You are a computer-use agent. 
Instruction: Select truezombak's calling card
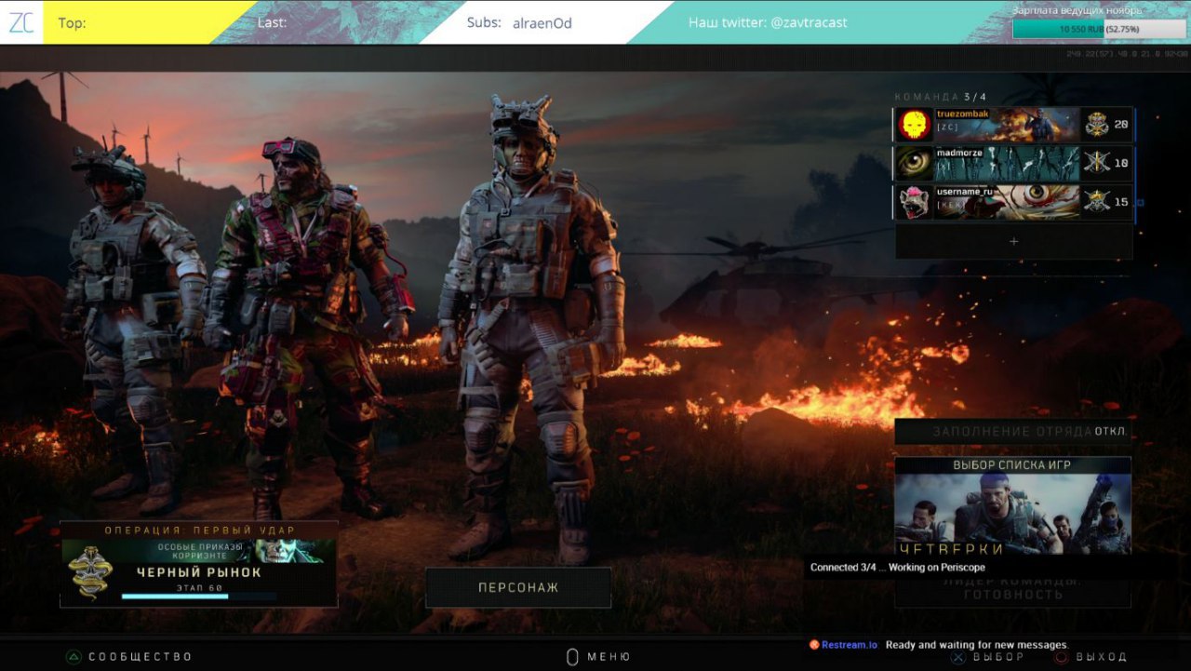[x=1007, y=124]
